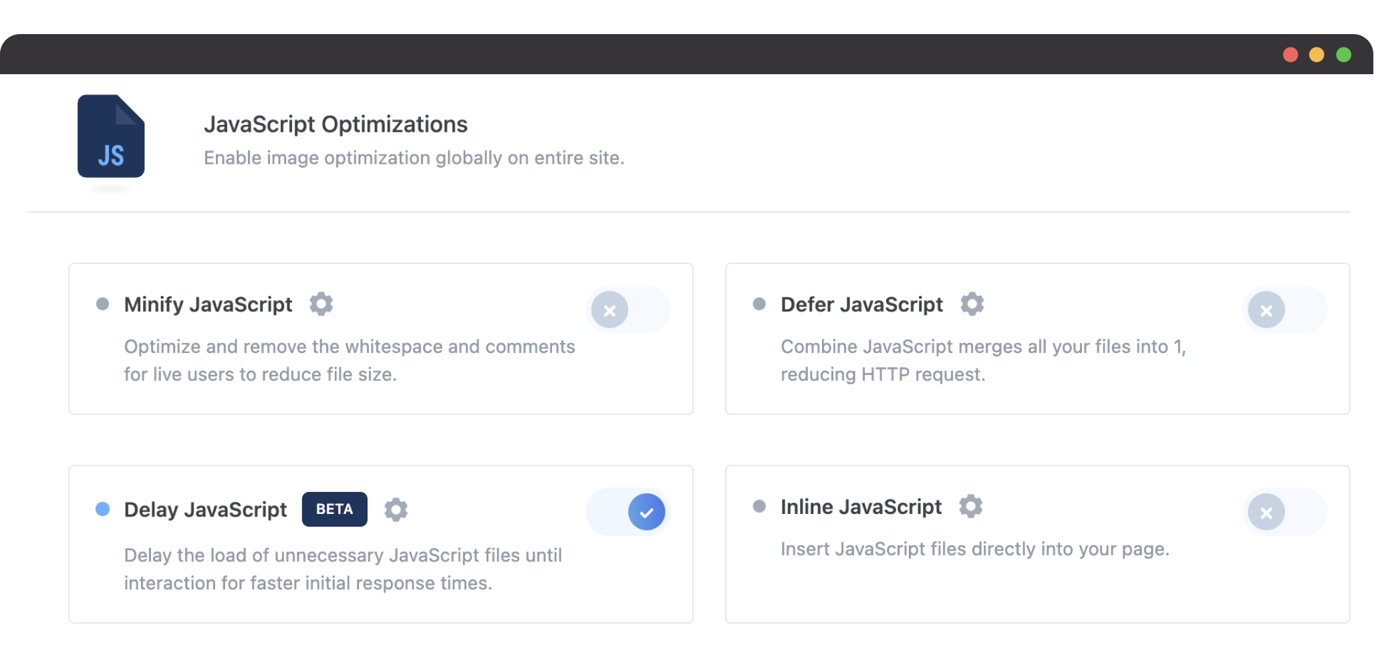Open Inline JavaScript settings gear
The height and width of the screenshot is (661, 1374).
[970, 507]
